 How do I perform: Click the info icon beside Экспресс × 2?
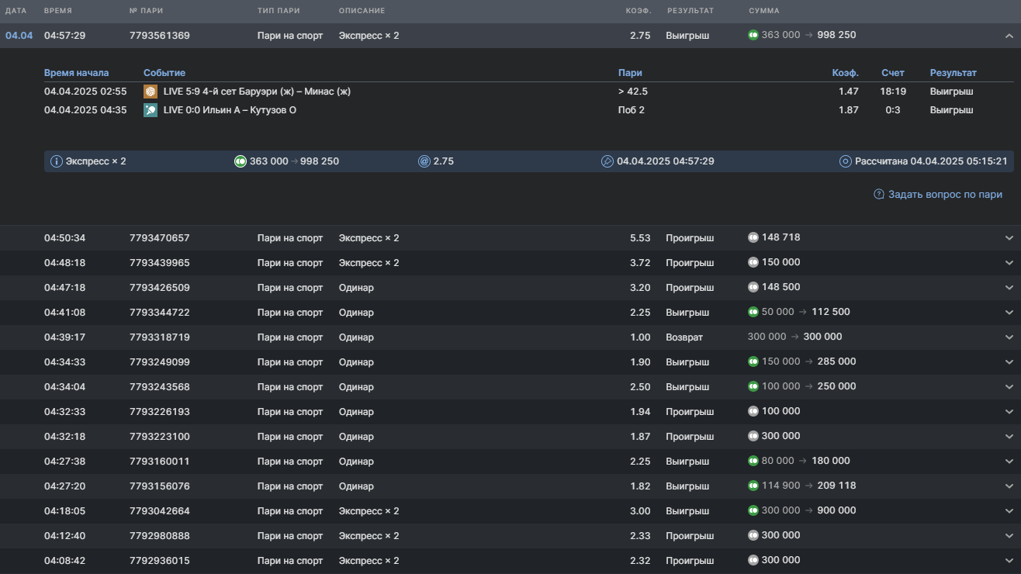pyautogui.click(x=56, y=161)
